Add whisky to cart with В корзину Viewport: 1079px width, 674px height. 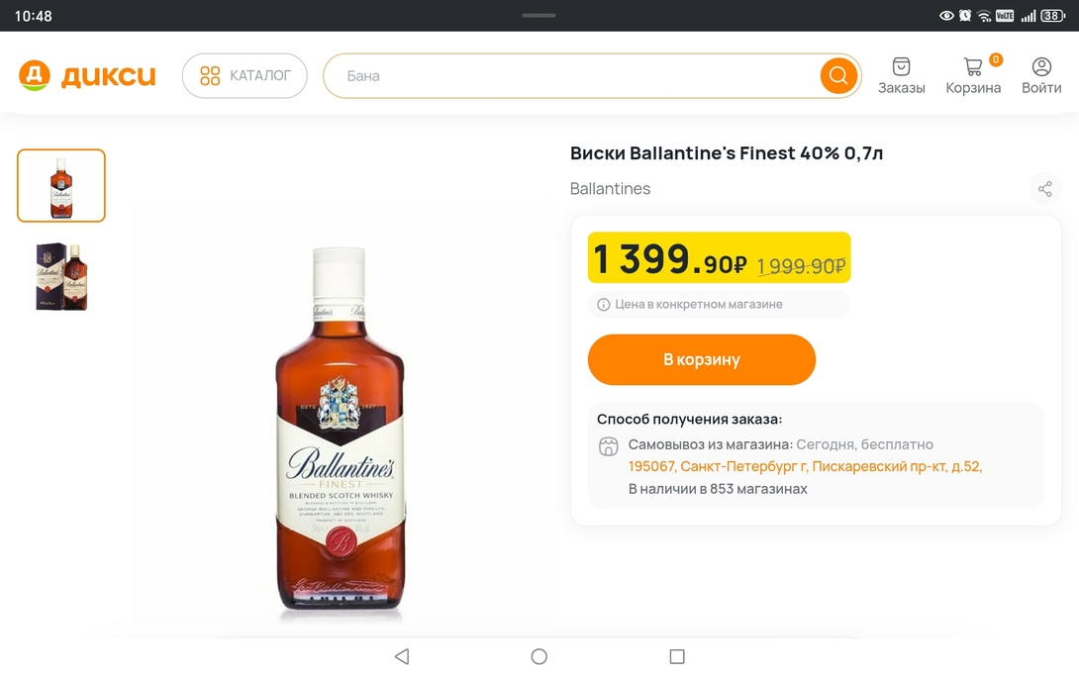point(701,359)
